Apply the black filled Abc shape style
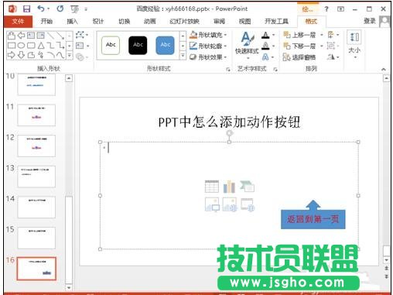Screen dimensions: 393x295 pyautogui.click(x=138, y=45)
